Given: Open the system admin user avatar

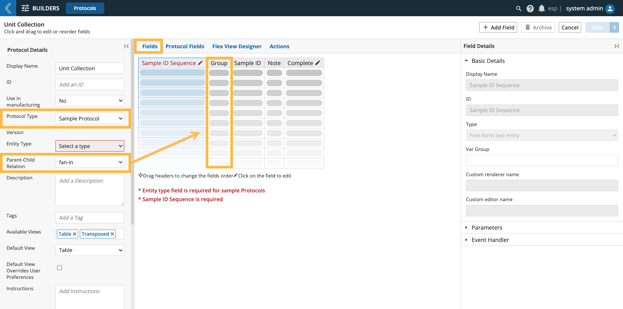Looking at the screenshot, I should [x=610, y=8].
